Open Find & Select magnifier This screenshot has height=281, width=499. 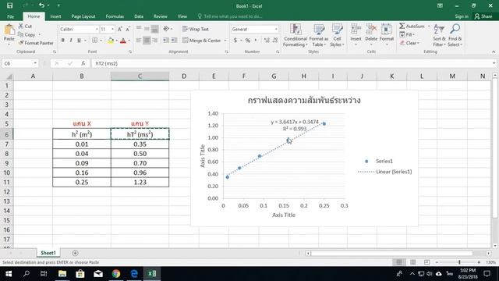pyautogui.click(x=455, y=35)
